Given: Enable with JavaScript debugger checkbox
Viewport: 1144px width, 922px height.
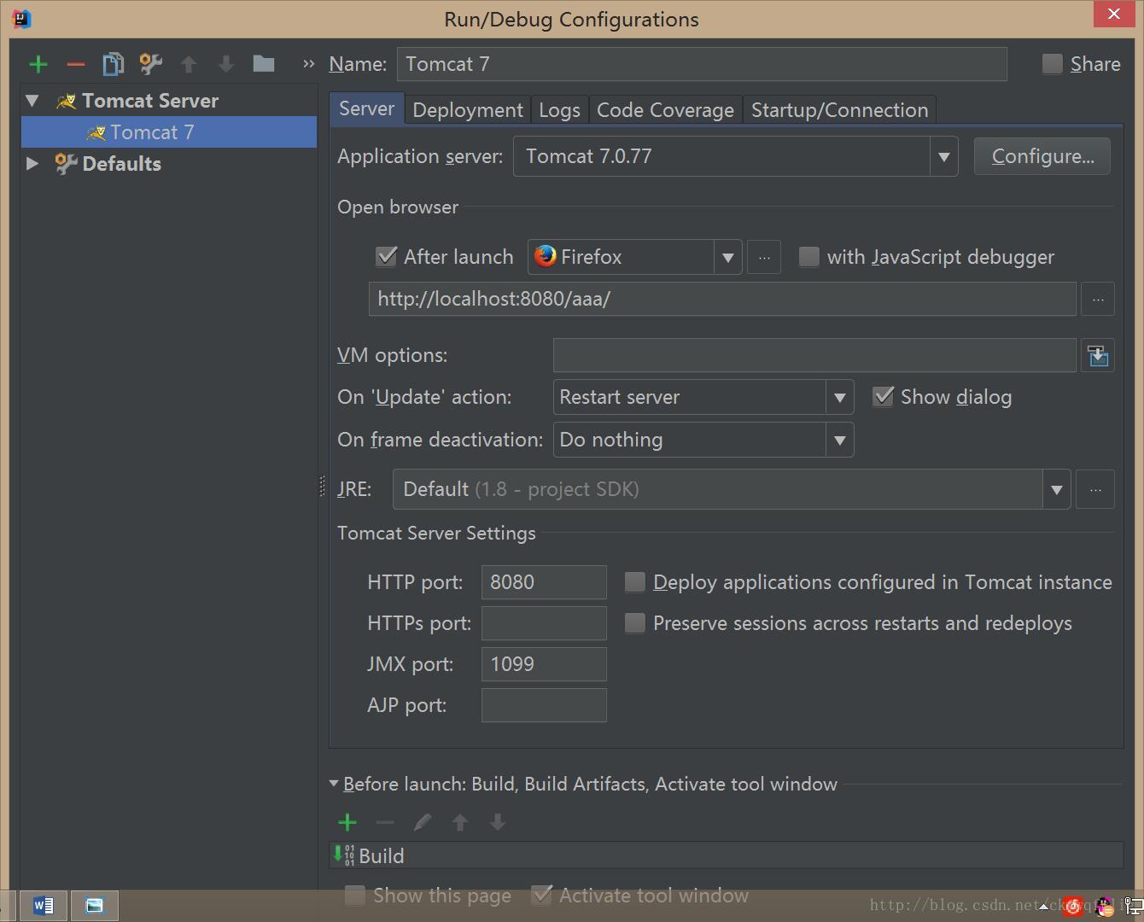Looking at the screenshot, I should 808,256.
